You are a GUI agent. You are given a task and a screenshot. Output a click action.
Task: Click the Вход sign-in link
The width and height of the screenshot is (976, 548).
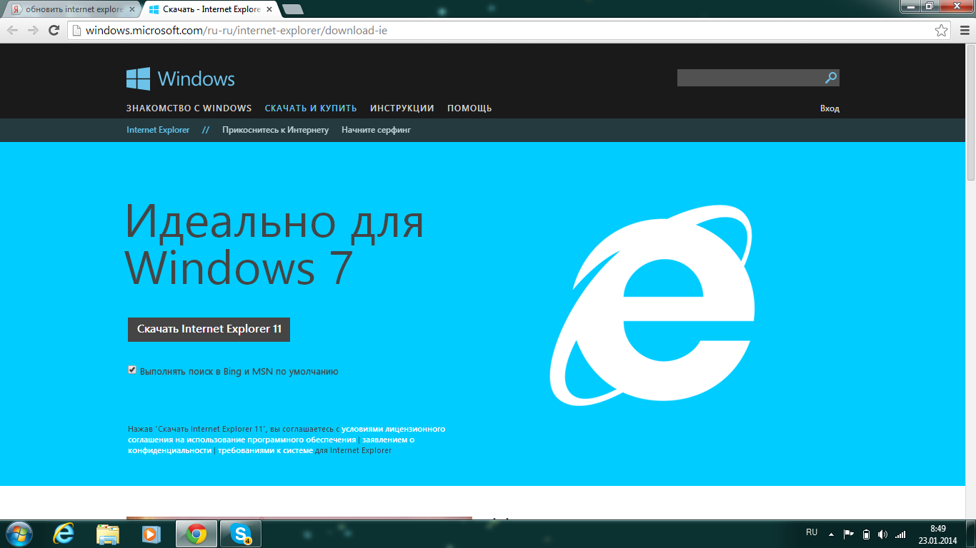click(830, 108)
